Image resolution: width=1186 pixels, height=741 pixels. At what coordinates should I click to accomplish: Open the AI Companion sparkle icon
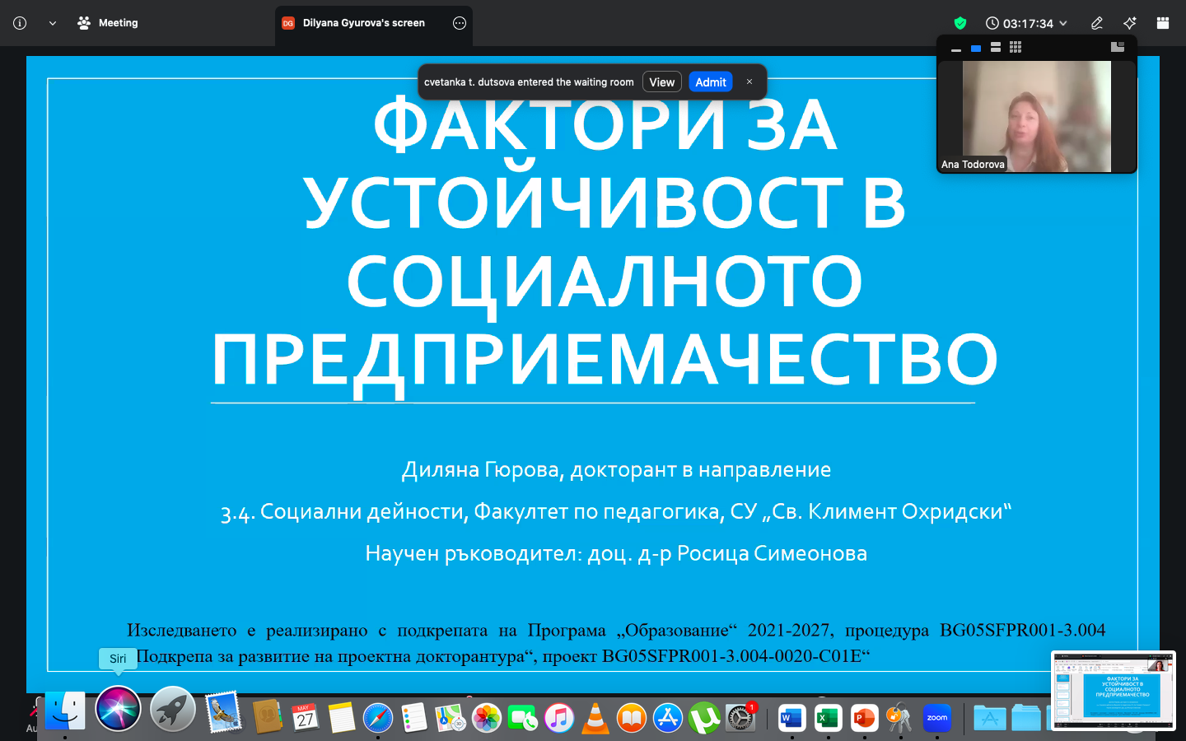point(1130,23)
